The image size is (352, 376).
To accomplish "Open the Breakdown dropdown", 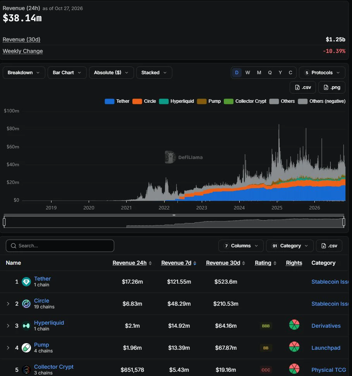I will tap(24, 73).
